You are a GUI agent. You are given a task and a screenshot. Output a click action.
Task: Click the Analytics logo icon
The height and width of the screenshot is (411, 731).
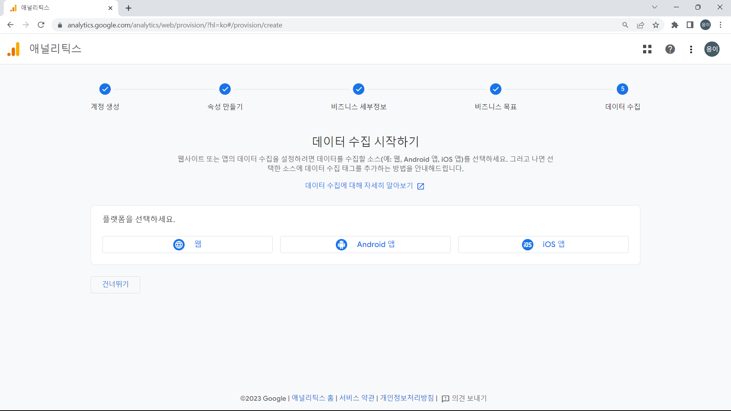tap(13, 49)
